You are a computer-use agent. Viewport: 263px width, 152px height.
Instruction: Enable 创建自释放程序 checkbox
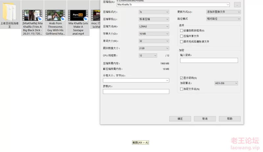tap(181, 31)
